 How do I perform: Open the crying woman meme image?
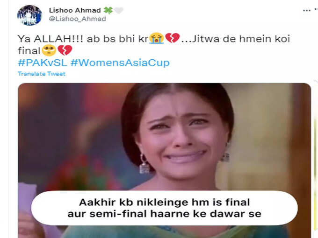coord(165,161)
